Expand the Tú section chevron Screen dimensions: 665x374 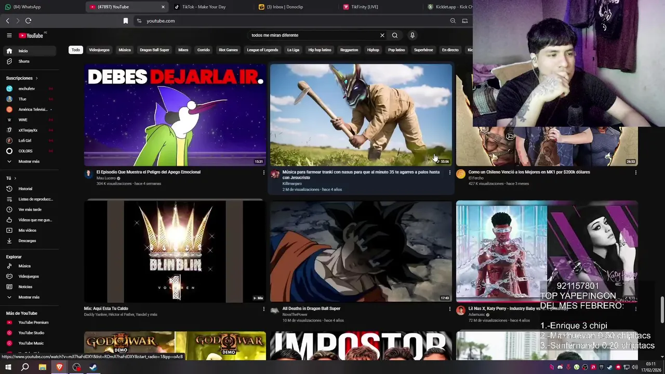pos(16,178)
